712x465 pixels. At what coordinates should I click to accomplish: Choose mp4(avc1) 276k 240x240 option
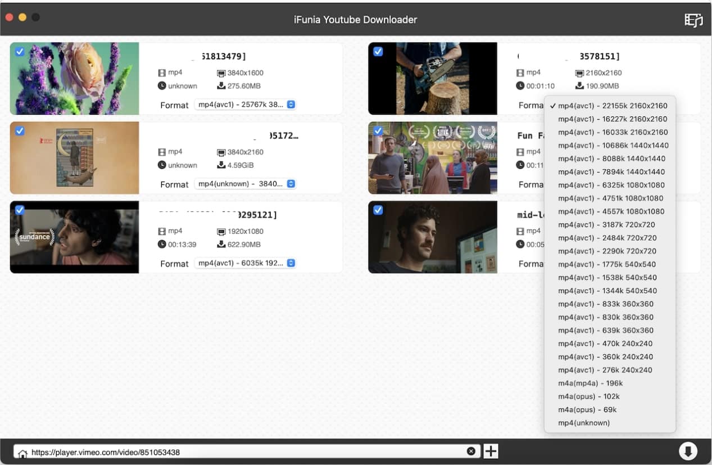click(x=605, y=370)
